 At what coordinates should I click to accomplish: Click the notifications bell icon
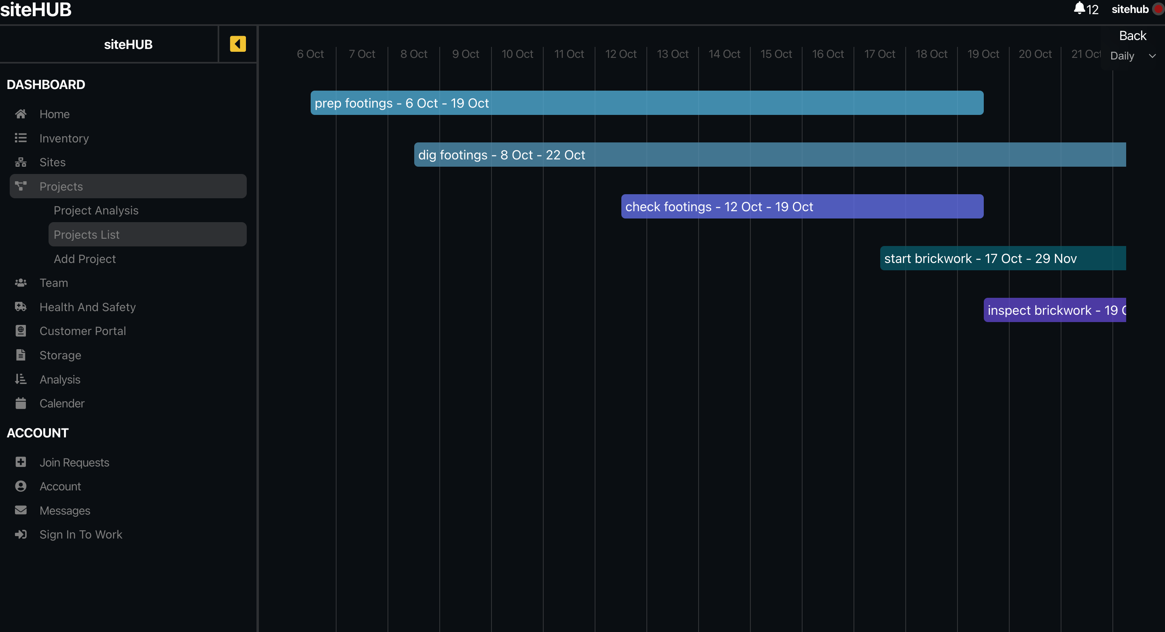[1080, 8]
